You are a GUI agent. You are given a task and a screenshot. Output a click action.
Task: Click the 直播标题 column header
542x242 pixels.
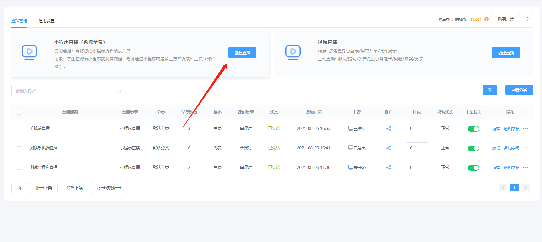click(70, 112)
